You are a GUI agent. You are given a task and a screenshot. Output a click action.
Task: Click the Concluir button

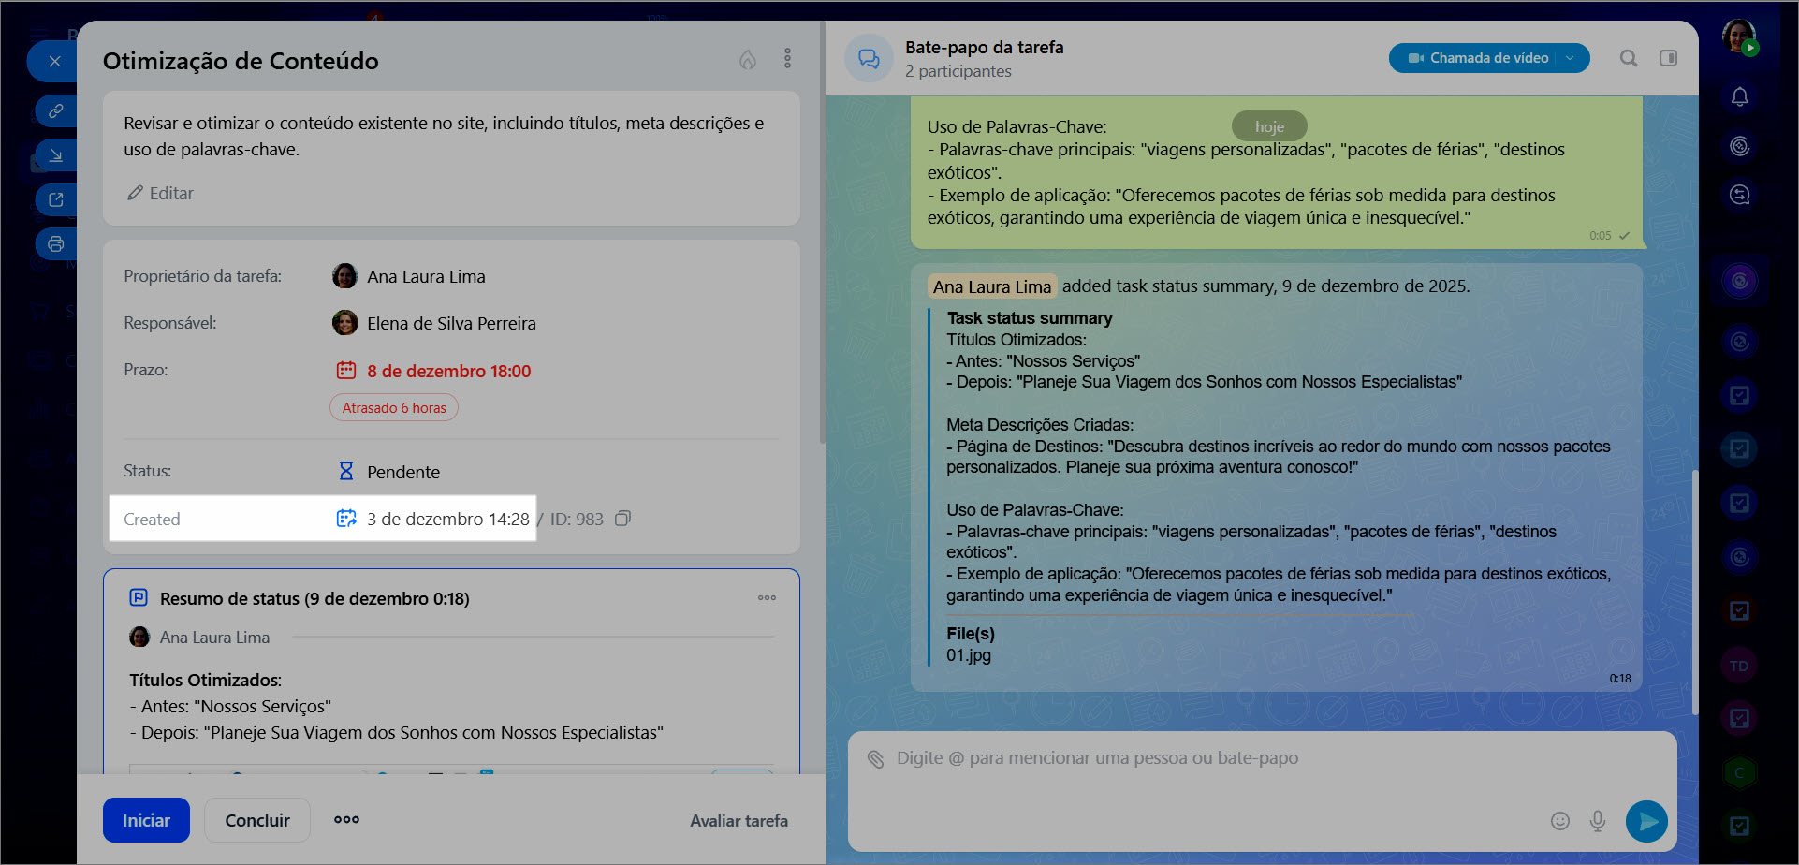click(257, 820)
